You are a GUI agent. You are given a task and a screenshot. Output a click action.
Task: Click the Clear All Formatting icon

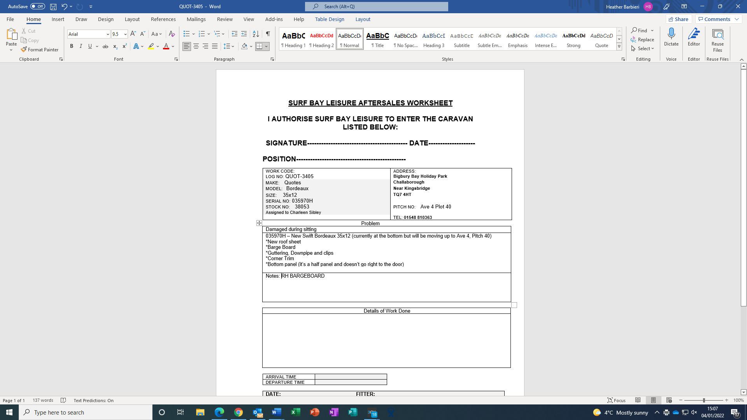click(172, 34)
